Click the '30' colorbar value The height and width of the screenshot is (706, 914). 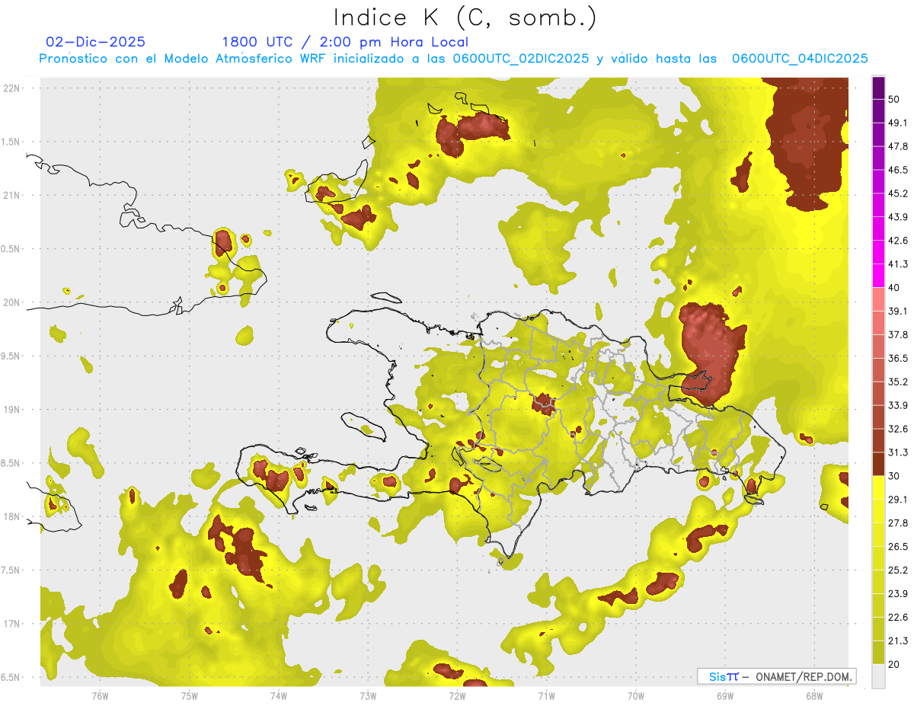[895, 476]
